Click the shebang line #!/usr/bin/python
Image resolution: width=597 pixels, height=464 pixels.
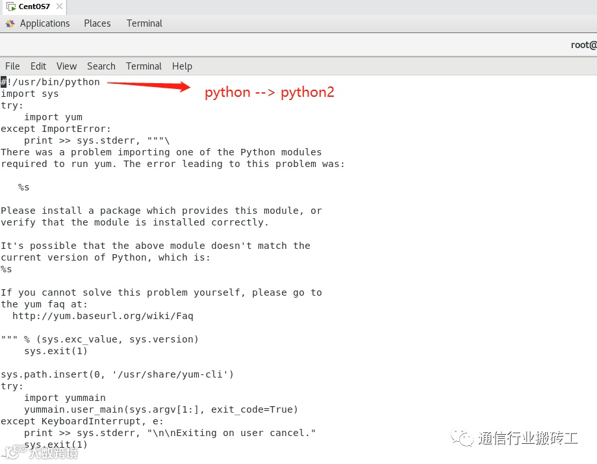(x=50, y=82)
